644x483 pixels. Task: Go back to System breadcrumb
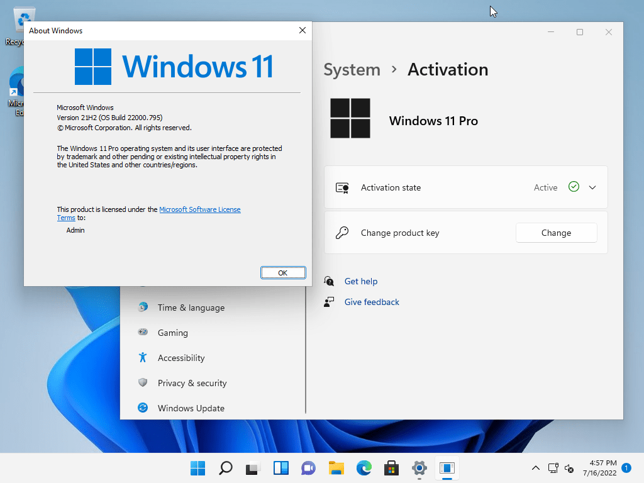click(x=352, y=69)
